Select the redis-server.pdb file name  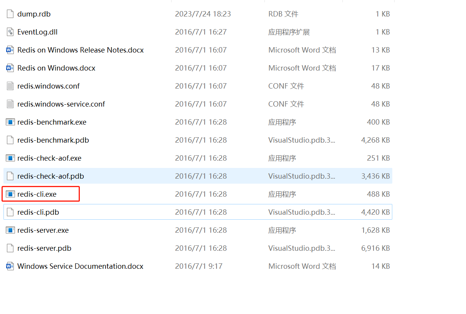coord(44,248)
